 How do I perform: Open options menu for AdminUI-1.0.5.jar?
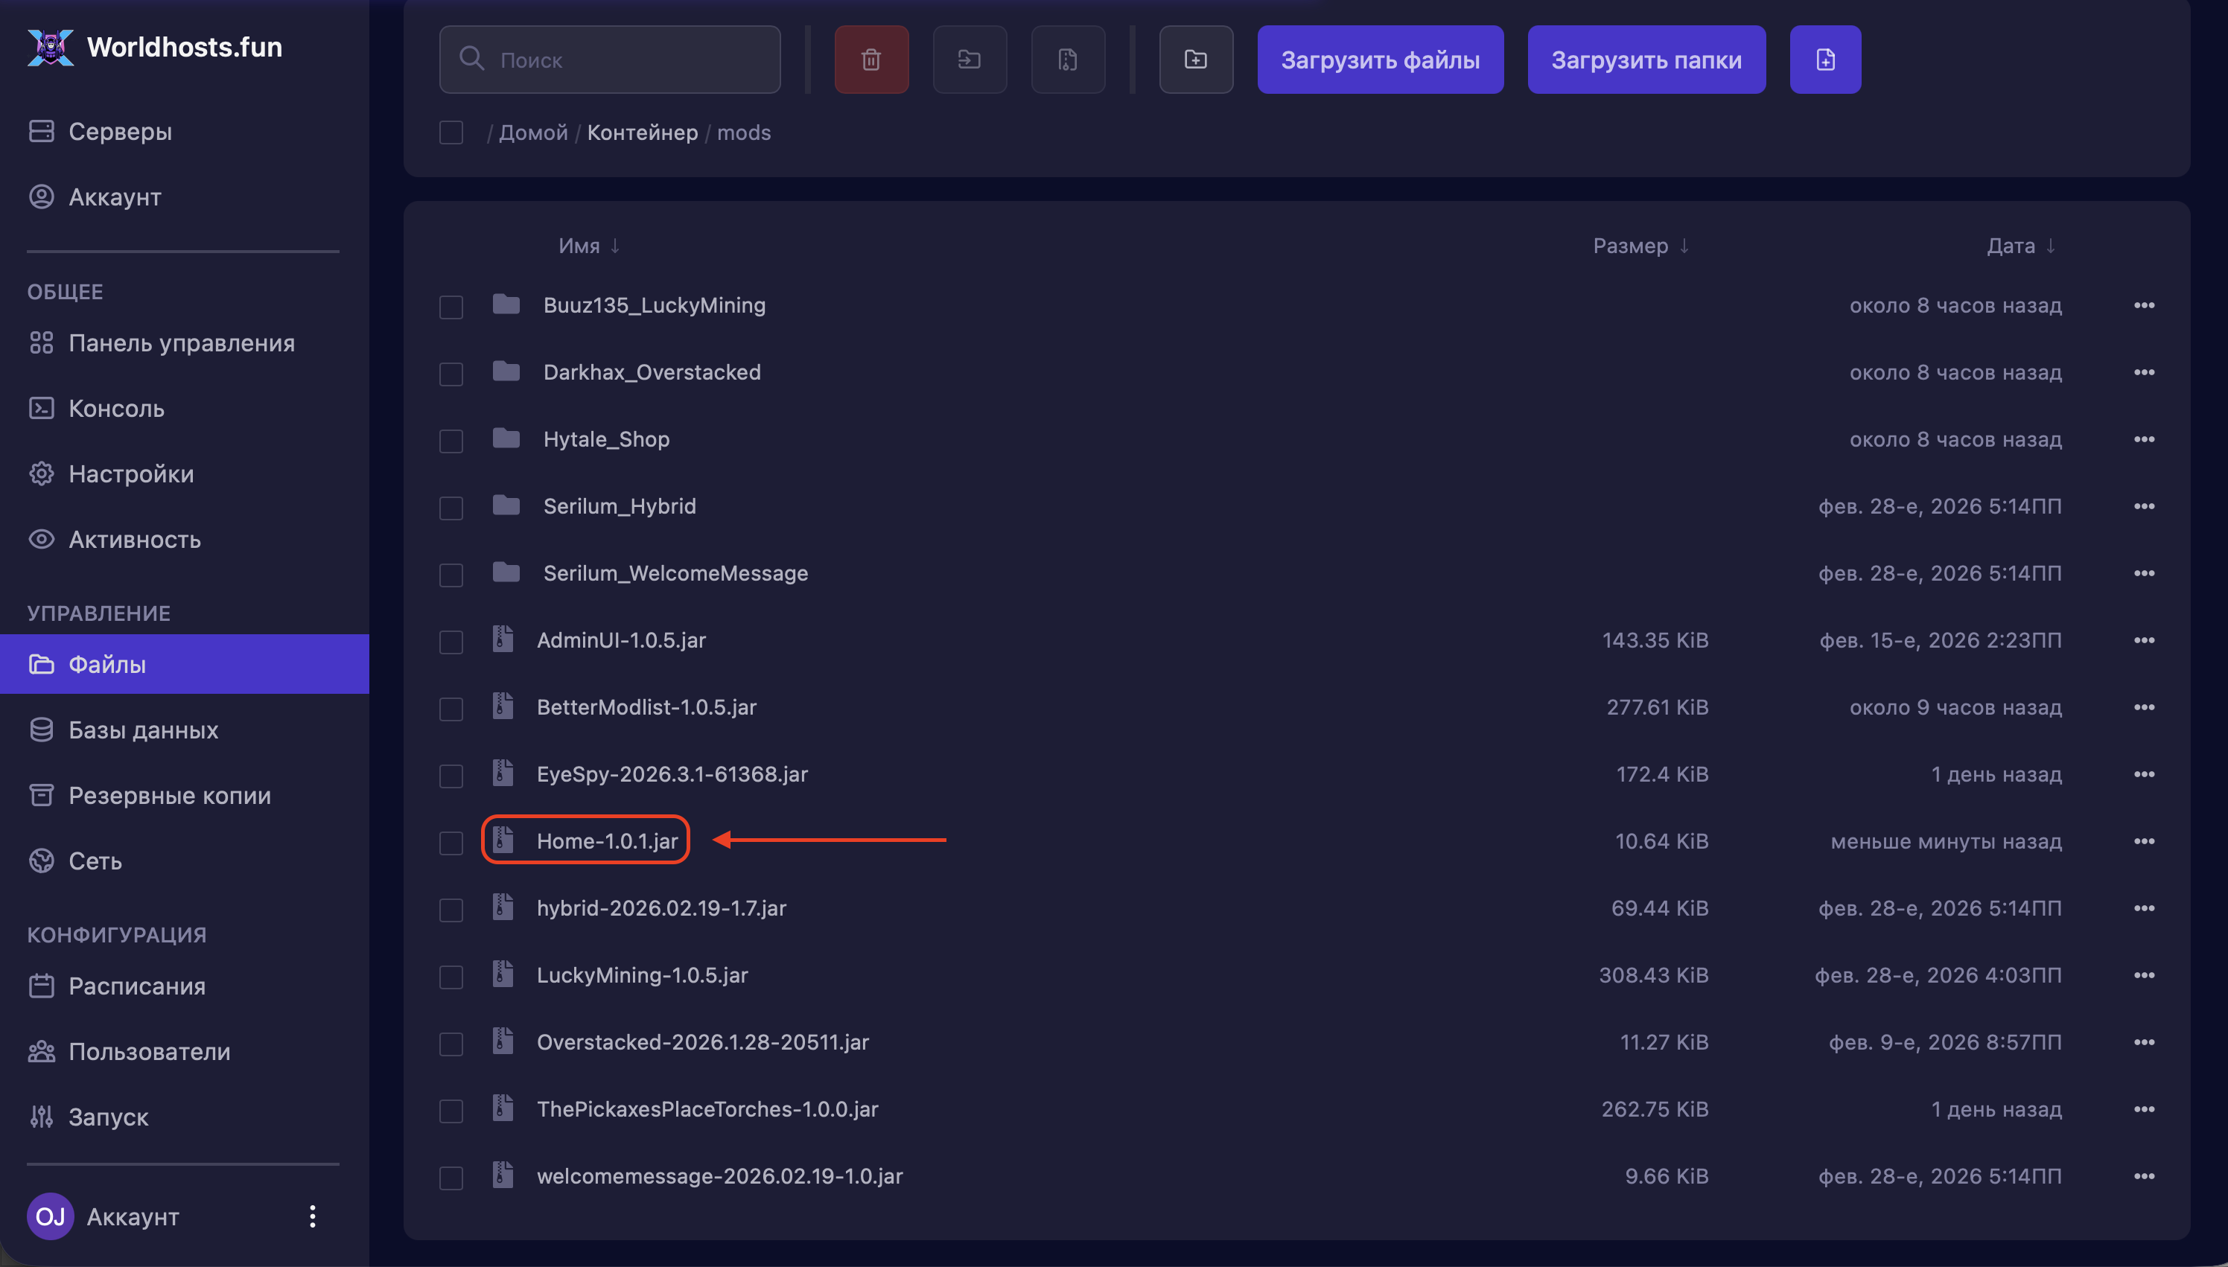click(2144, 640)
